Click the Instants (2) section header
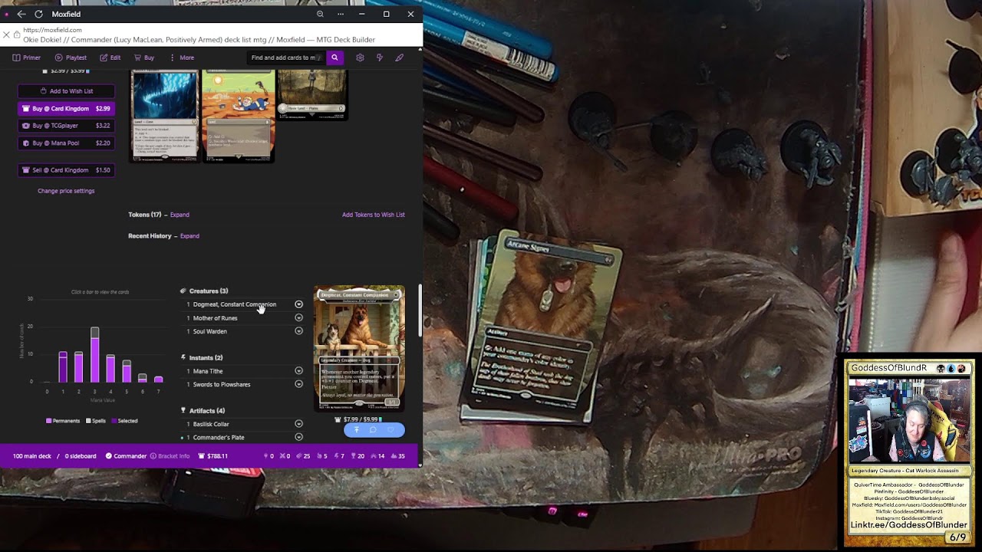 click(206, 358)
